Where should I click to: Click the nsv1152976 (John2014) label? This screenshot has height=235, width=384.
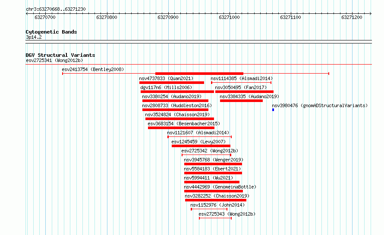click(217, 205)
